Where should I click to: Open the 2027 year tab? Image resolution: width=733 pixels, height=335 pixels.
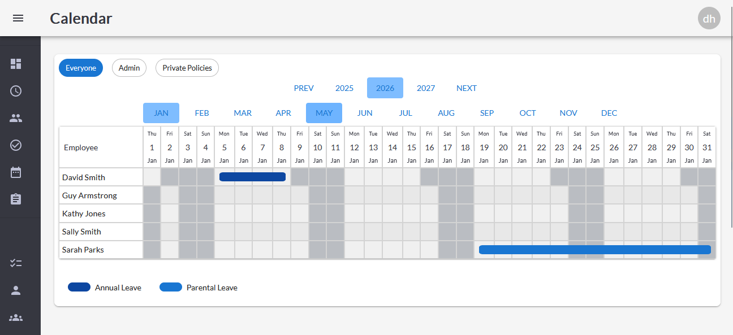click(426, 88)
